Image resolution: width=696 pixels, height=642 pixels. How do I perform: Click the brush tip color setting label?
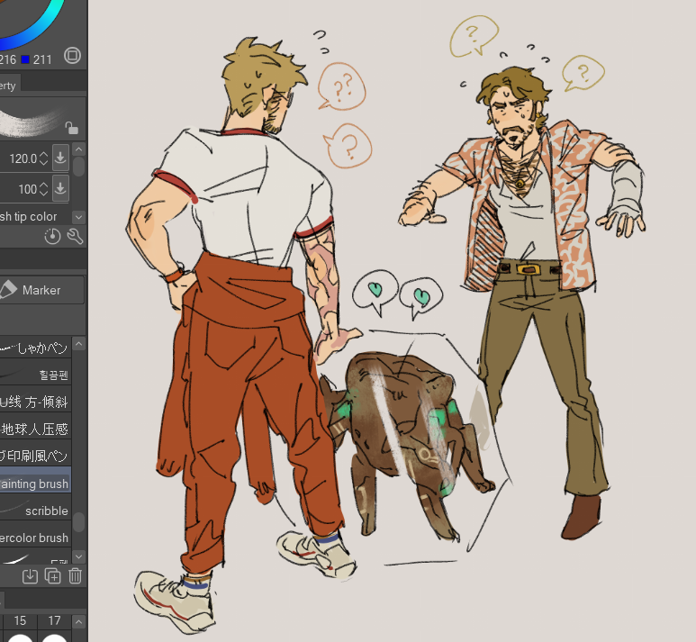29,217
